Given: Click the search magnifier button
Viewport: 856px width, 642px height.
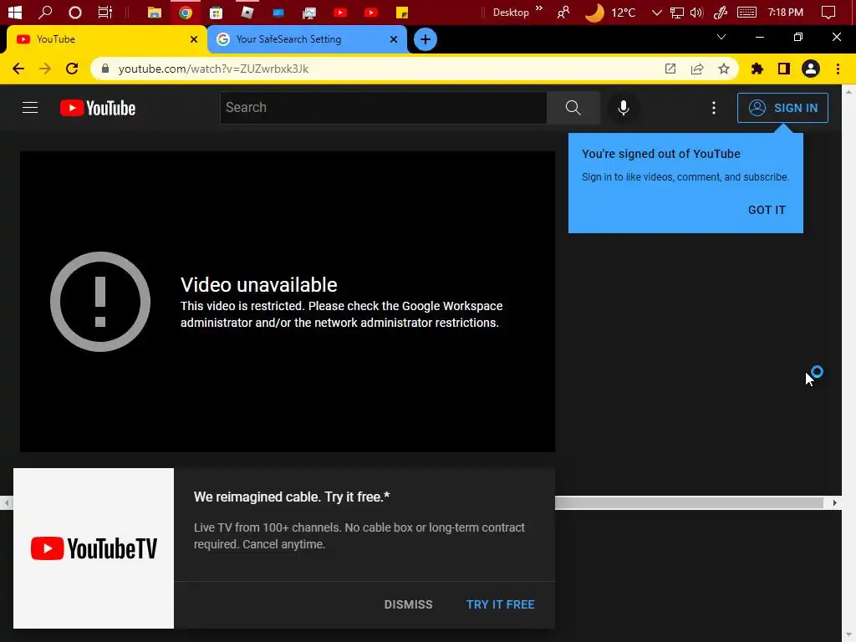Looking at the screenshot, I should click(573, 108).
